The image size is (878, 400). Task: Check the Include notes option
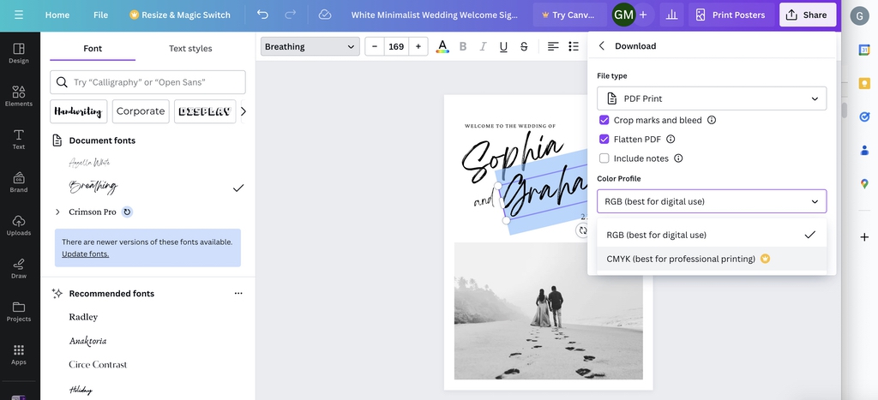click(x=604, y=158)
